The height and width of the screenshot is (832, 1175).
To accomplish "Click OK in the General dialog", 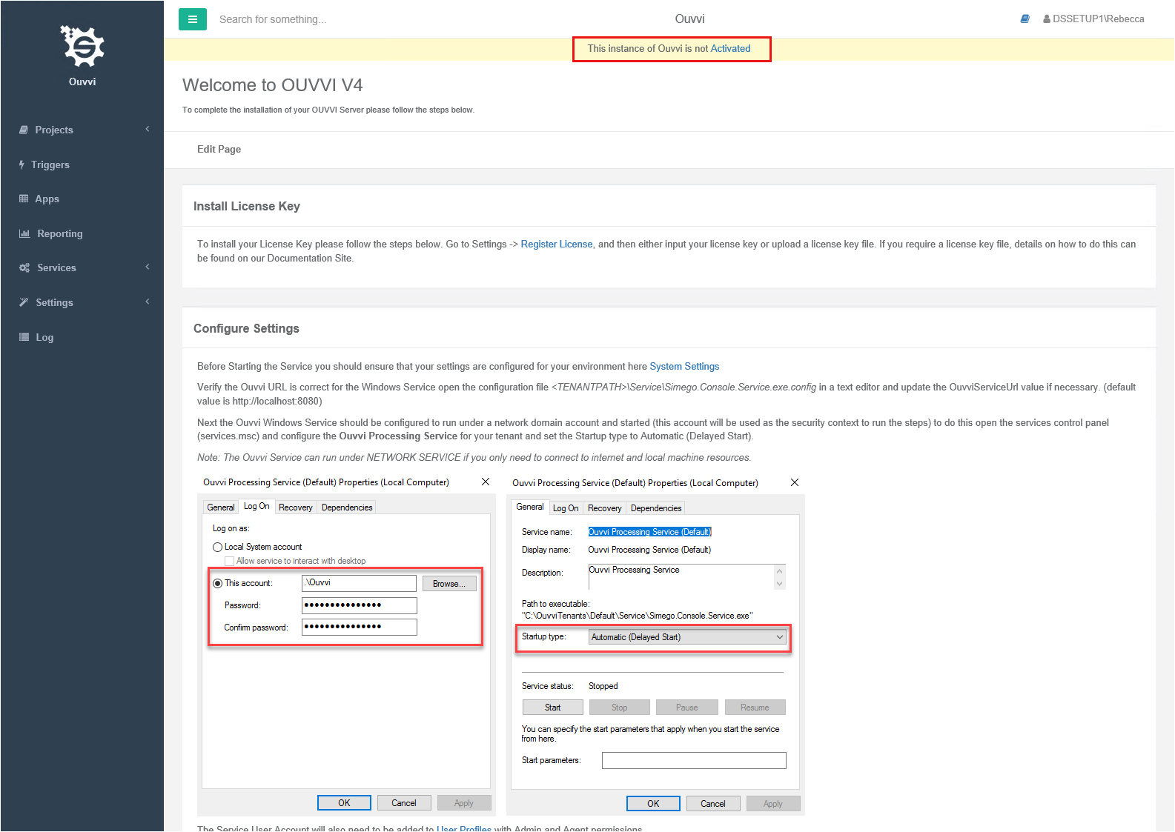I will pyautogui.click(x=653, y=804).
